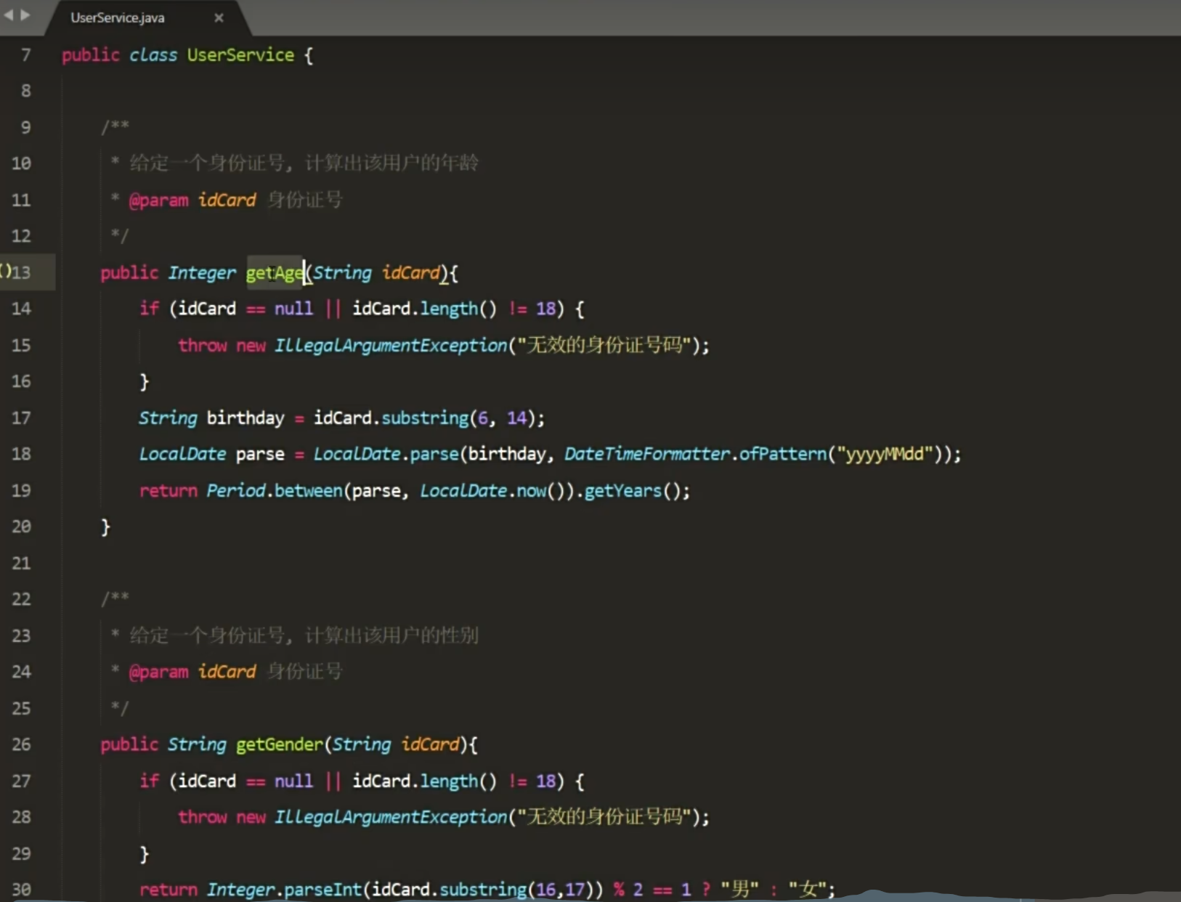This screenshot has width=1181, height=902.
Task: Click the "yyyyMMdd" pattern string
Action: coord(884,454)
